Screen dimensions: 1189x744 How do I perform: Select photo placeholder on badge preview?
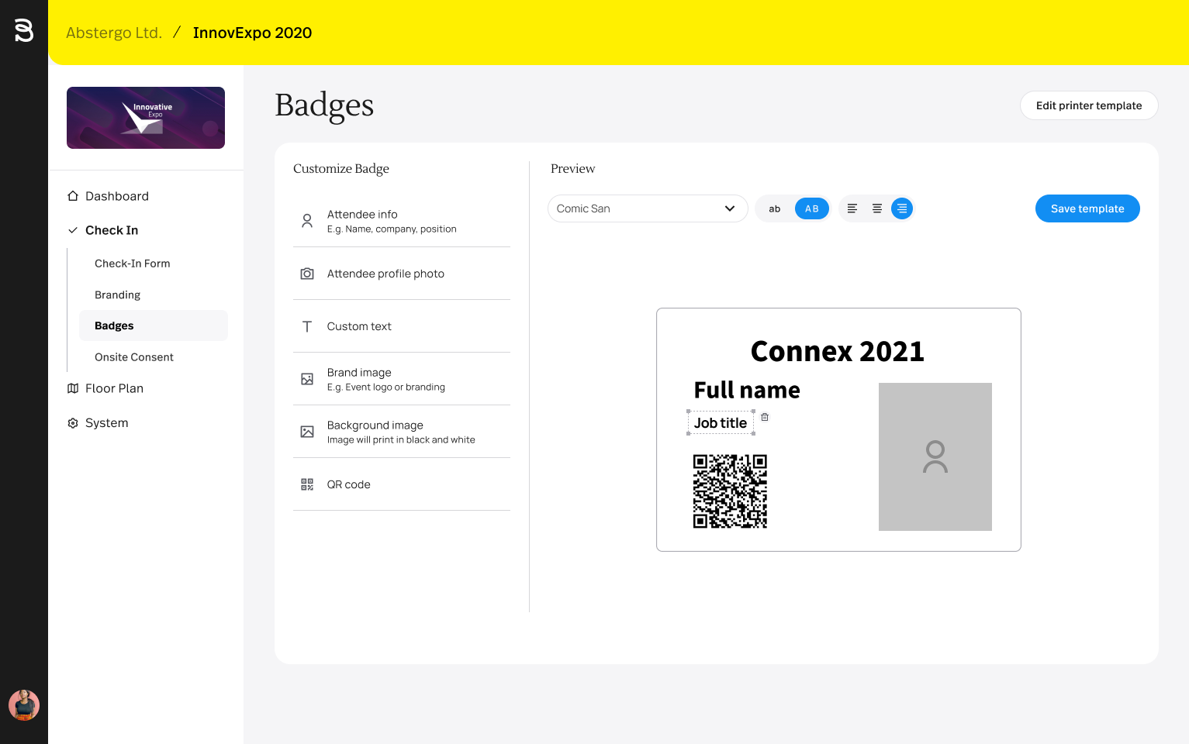click(935, 456)
